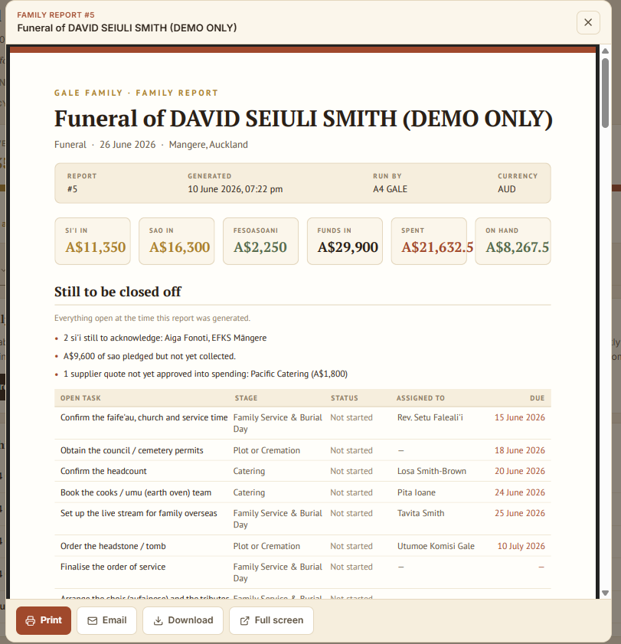Download the report
Viewport: 621px width, 644px height.
183,620
